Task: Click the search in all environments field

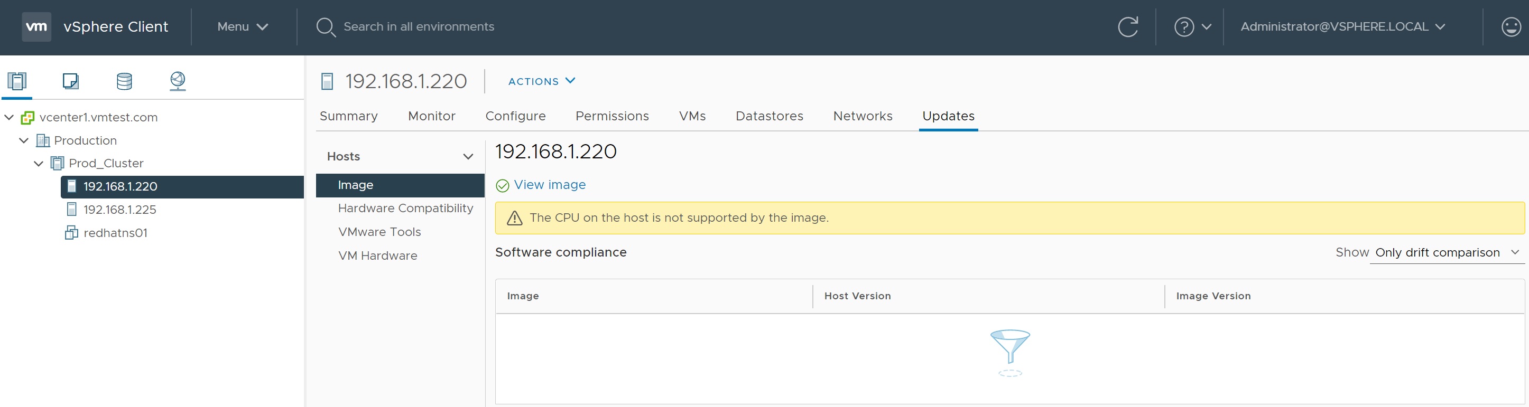Action: point(419,27)
